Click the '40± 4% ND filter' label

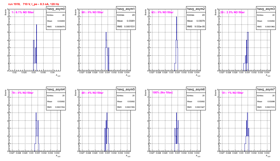click(92, 93)
